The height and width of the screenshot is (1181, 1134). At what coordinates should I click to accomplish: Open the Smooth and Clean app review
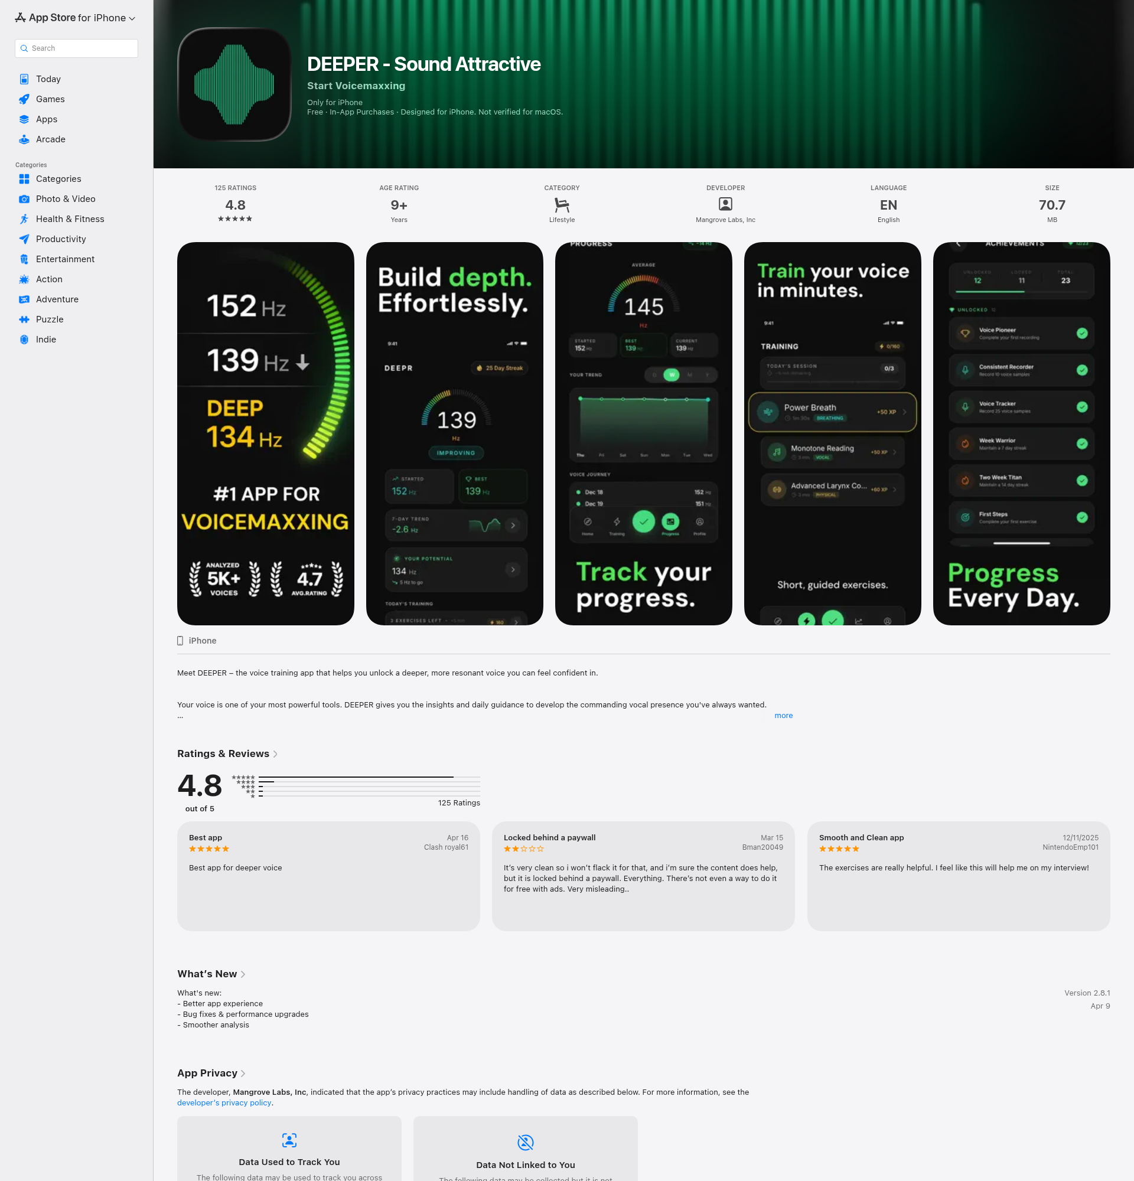pos(959,876)
